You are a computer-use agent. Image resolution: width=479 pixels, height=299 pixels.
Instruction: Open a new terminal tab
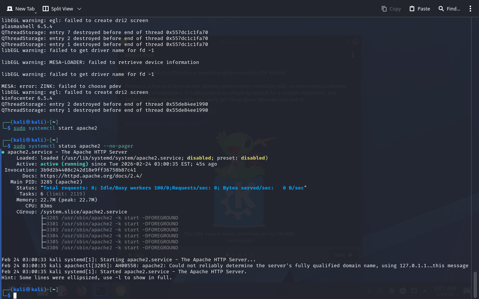tap(20, 9)
